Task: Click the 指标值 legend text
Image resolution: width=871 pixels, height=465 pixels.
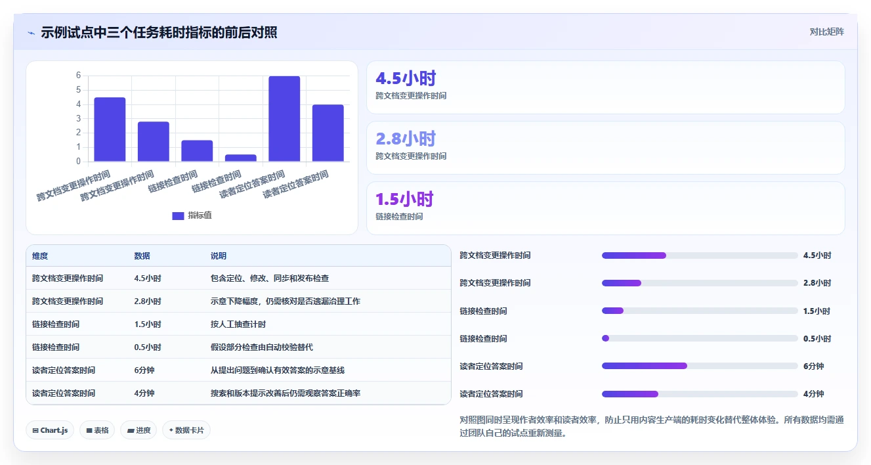Action: point(200,215)
